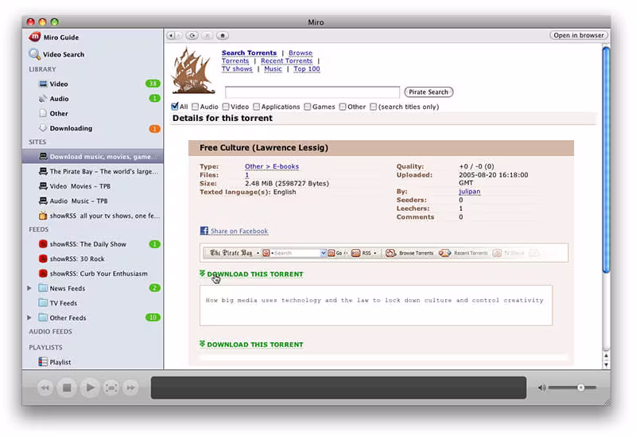Reload the page with refresh button

[x=192, y=35]
